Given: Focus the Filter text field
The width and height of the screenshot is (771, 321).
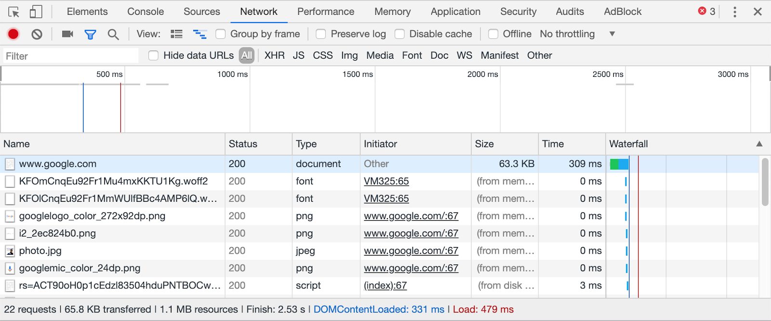Looking at the screenshot, I should coord(71,56).
